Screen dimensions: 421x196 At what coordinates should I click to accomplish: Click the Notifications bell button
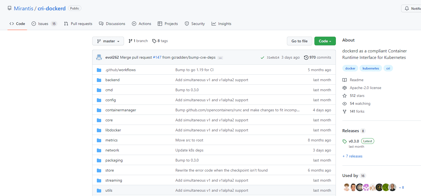pyautogui.click(x=411, y=8)
